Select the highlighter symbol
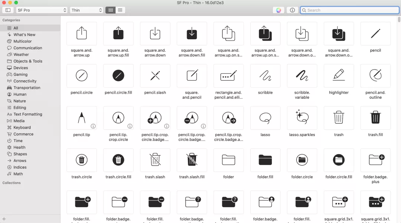The image size is (401, 223). pyautogui.click(x=339, y=76)
